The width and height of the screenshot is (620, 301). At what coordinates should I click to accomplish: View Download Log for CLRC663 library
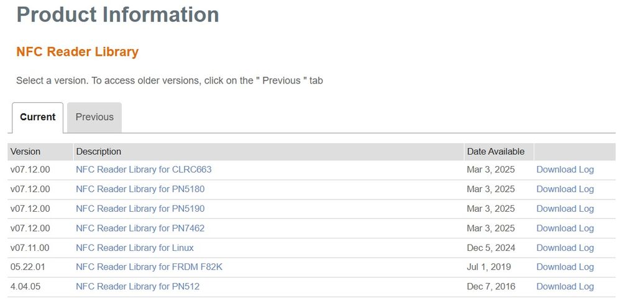[565, 170]
